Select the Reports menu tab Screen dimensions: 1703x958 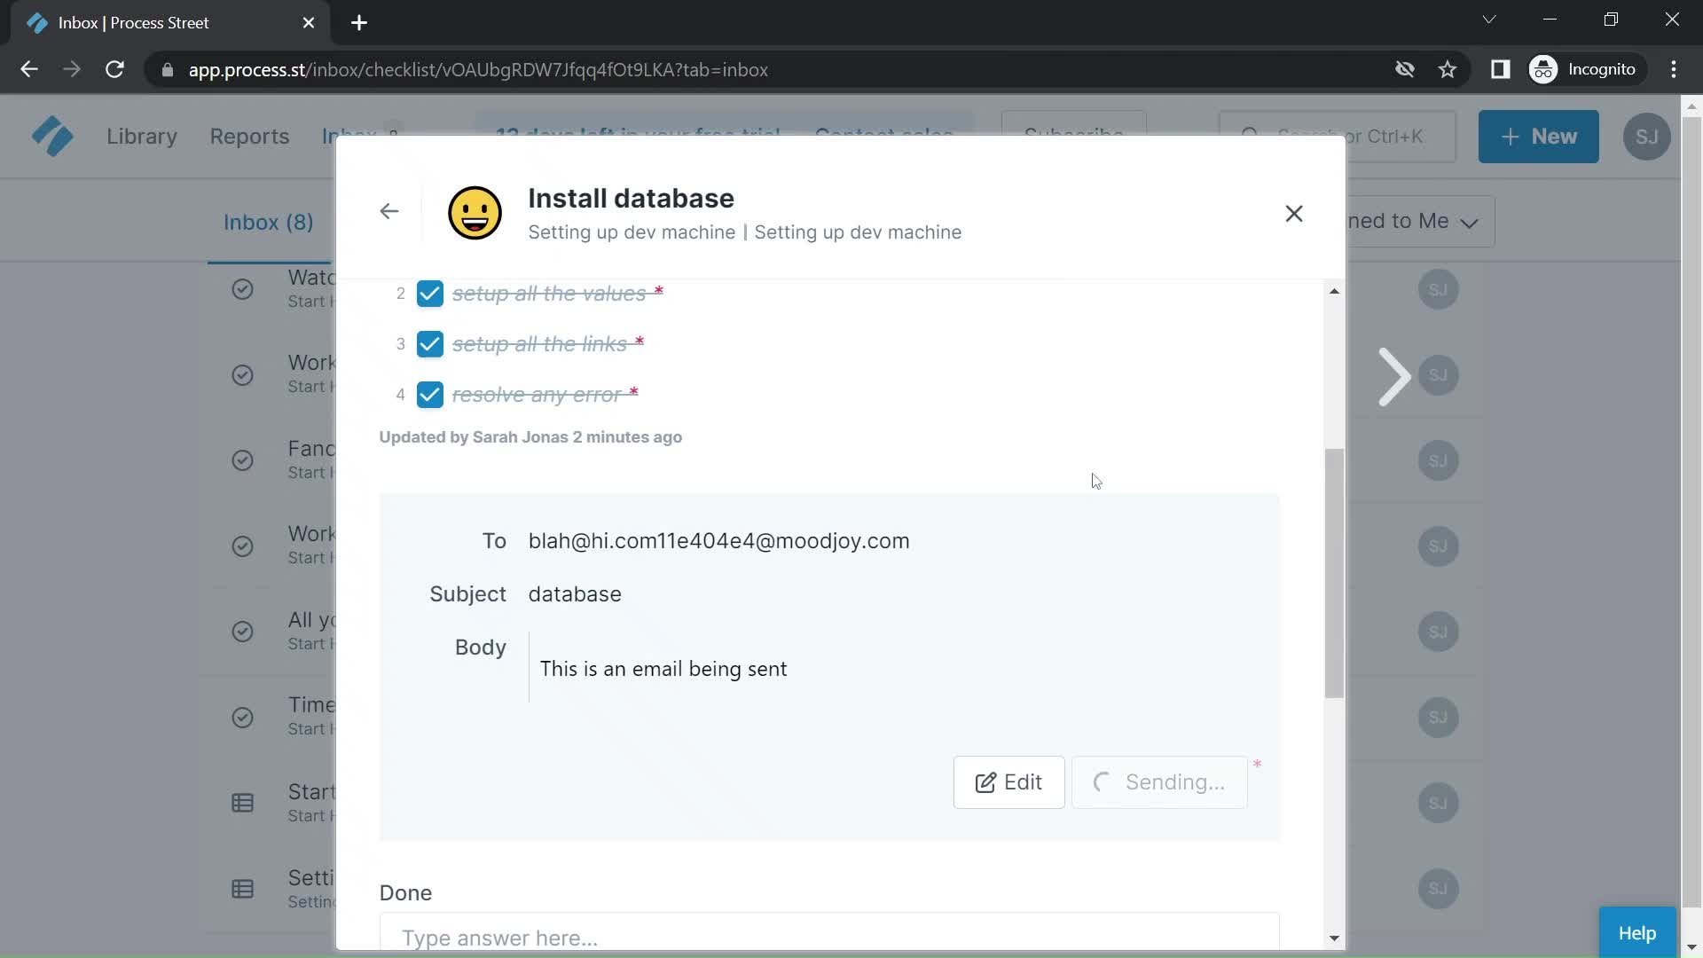(x=249, y=137)
